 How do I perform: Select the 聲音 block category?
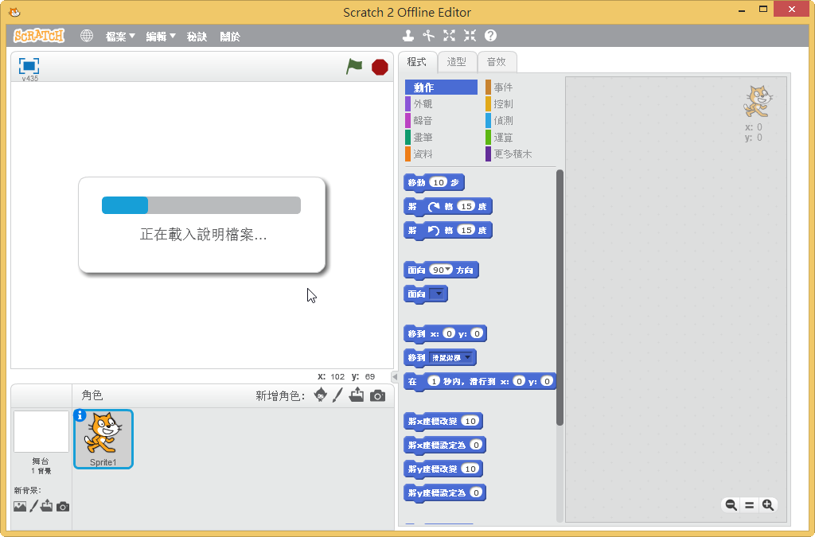tap(441, 120)
